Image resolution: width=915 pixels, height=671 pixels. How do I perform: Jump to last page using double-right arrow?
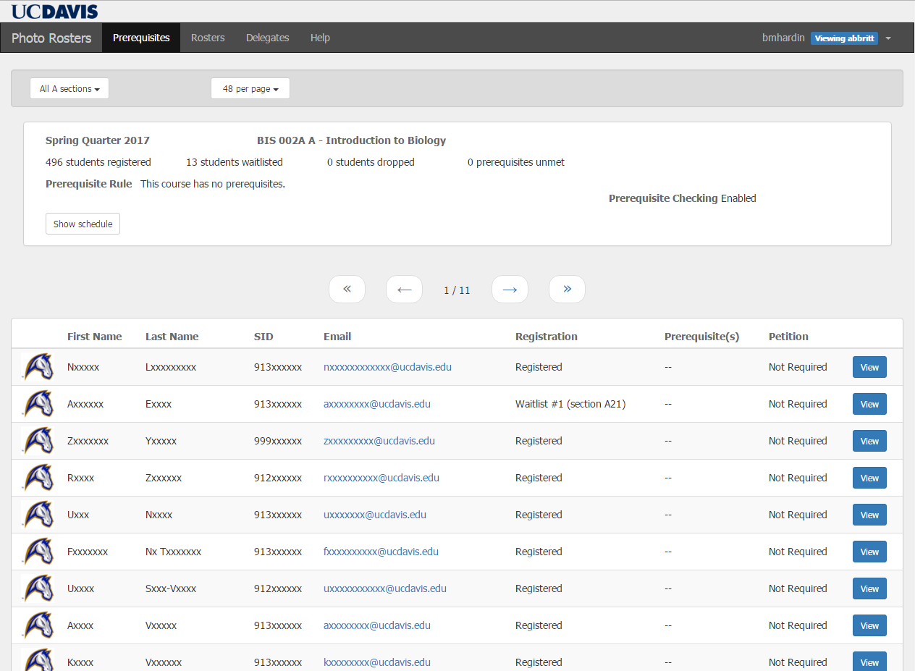(567, 290)
